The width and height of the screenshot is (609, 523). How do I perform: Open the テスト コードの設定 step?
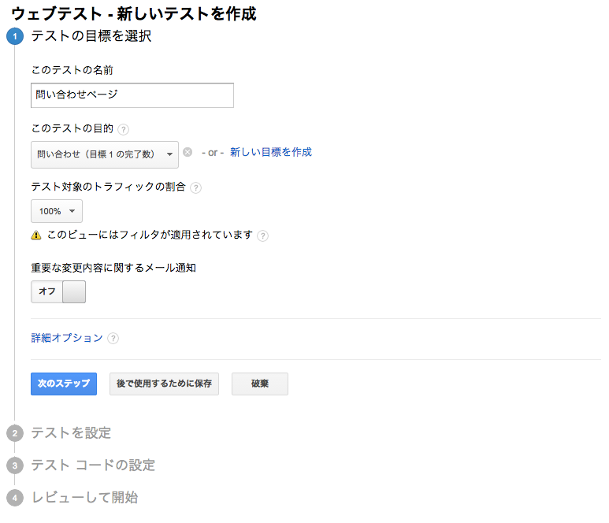(93, 466)
